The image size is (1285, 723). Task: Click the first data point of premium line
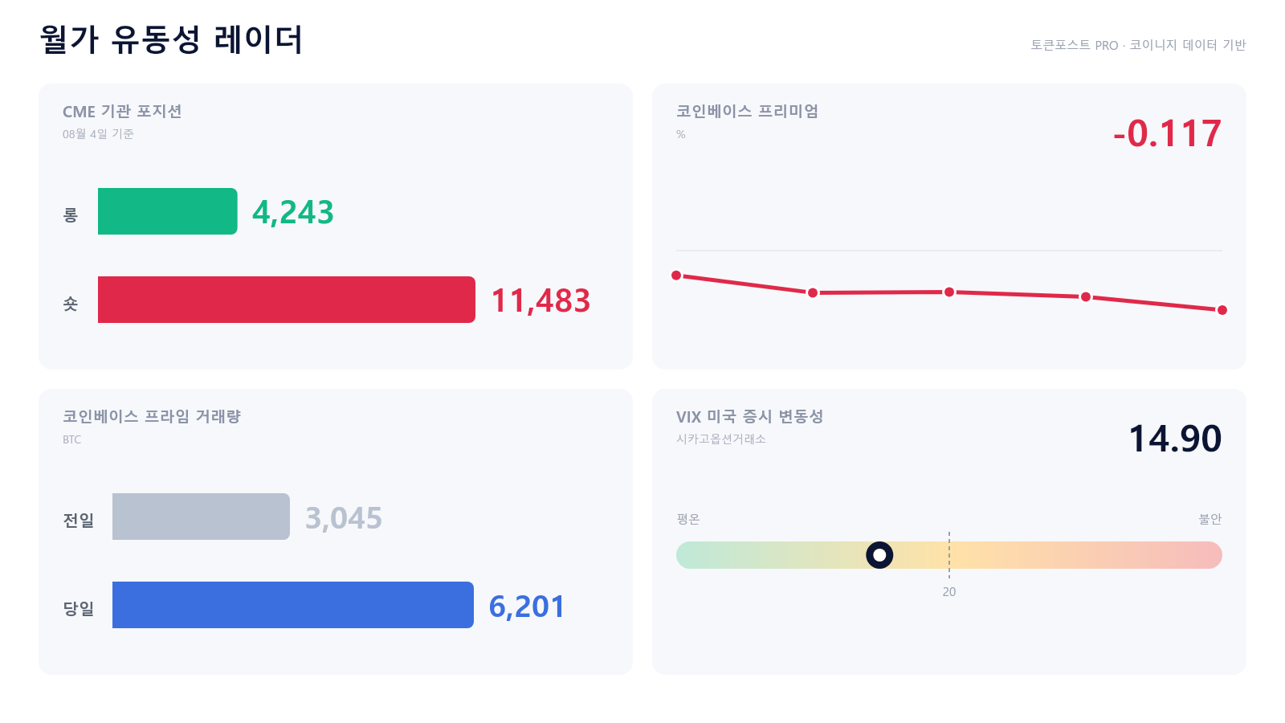tap(676, 276)
